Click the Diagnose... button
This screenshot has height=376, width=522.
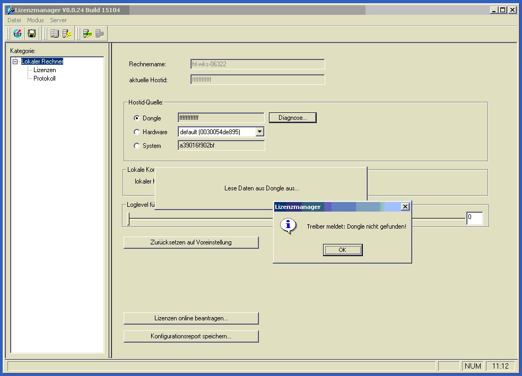293,118
